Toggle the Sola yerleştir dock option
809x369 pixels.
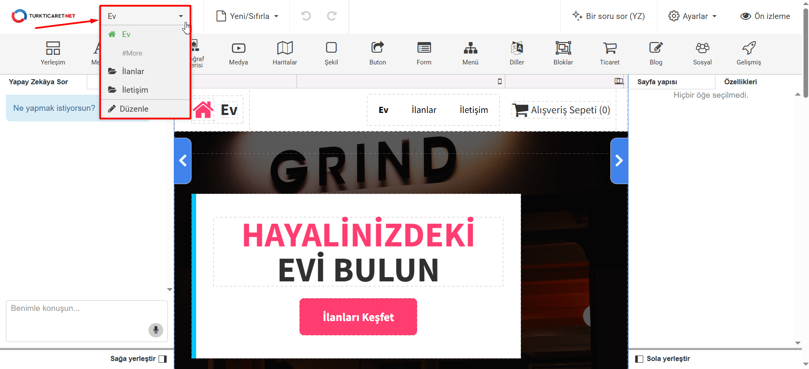click(639, 359)
